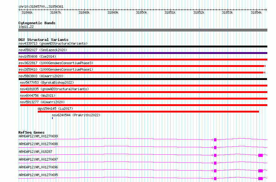The image size is (276, 182).
Task: Click the nsv1050608 (Coe2014) label
Action: pyautogui.click(x=37, y=56)
